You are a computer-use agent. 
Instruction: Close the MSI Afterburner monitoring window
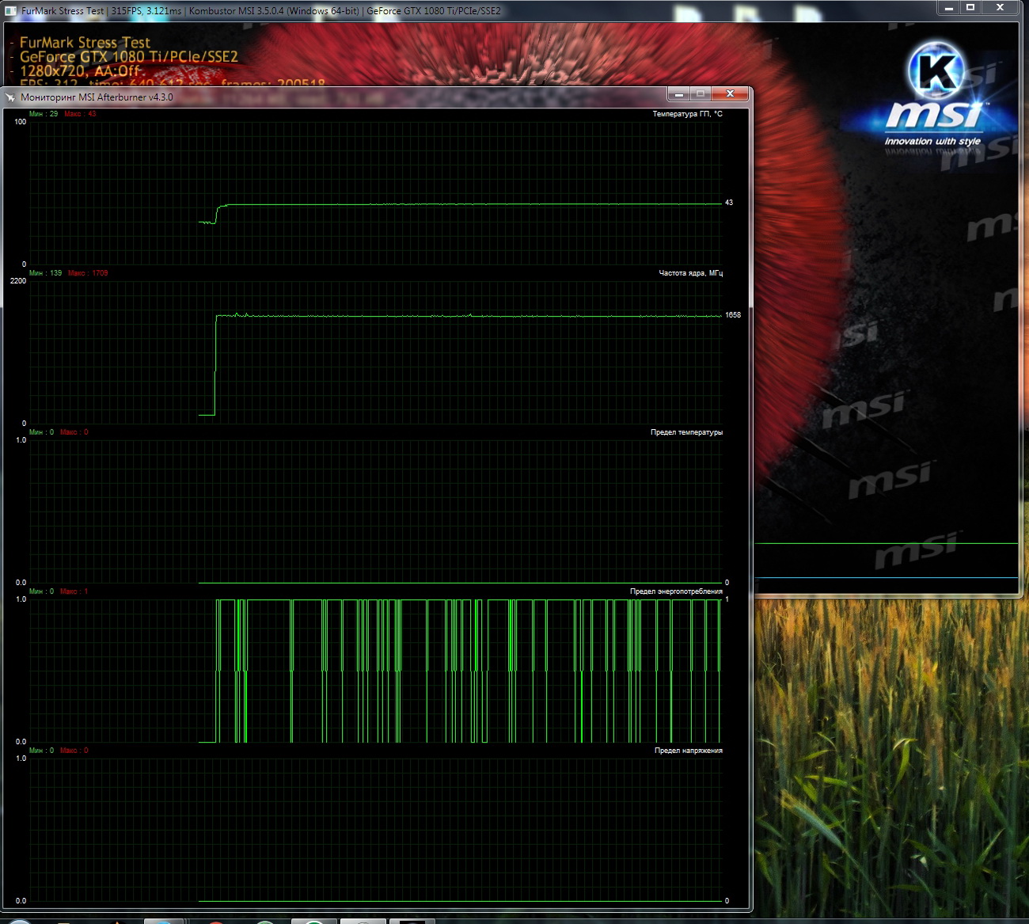pyautogui.click(x=730, y=94)
